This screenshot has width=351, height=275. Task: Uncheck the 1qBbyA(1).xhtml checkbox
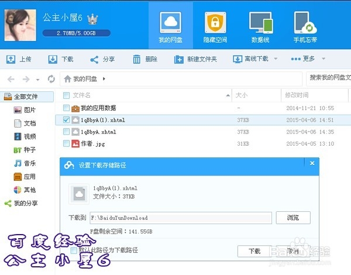point(66,120)
